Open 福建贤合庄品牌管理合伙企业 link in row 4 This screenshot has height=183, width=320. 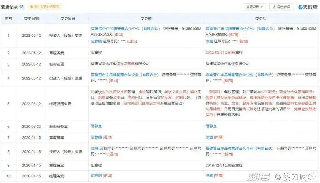click(125, 75)
